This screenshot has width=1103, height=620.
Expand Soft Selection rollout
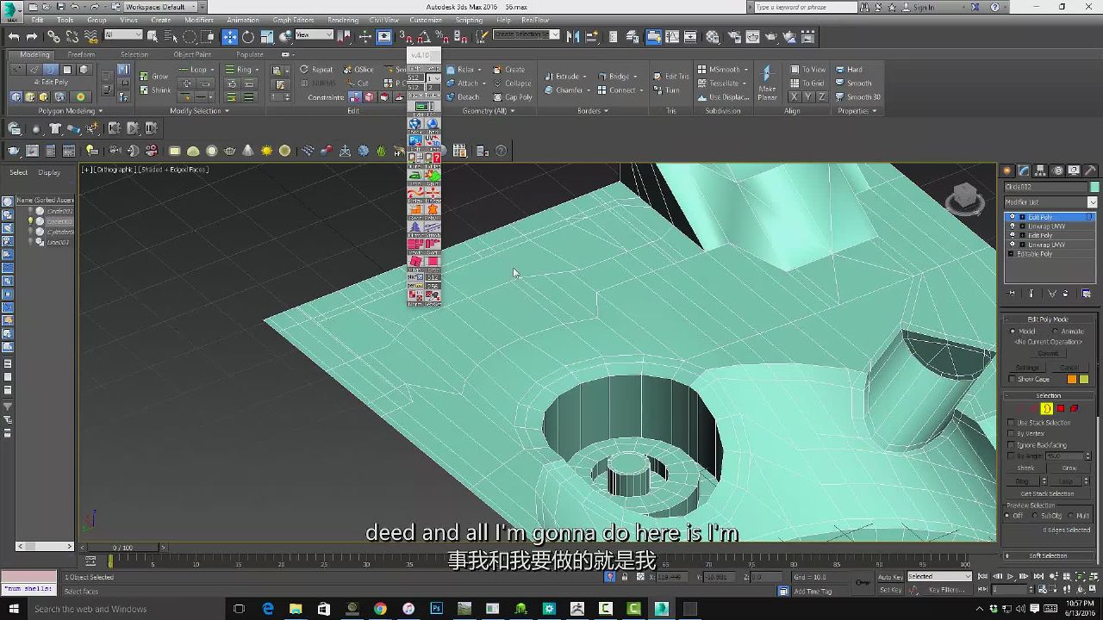pos(1049,556)
